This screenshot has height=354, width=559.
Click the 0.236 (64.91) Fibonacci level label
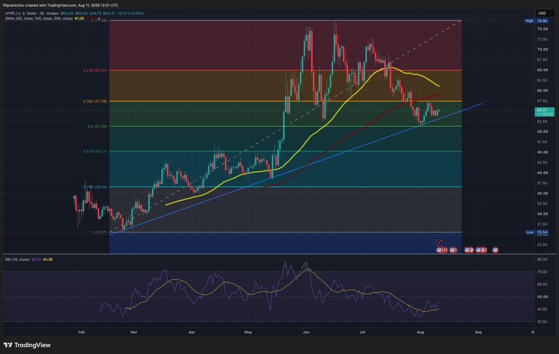point(95,70)
